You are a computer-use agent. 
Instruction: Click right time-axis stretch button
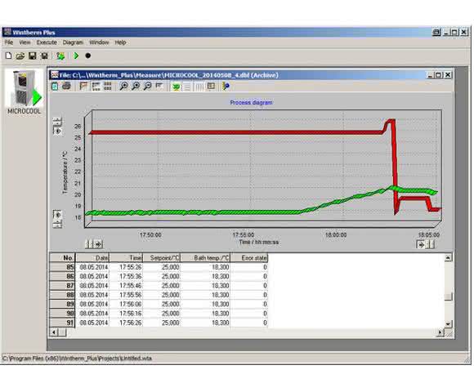[x=431, y=244]
